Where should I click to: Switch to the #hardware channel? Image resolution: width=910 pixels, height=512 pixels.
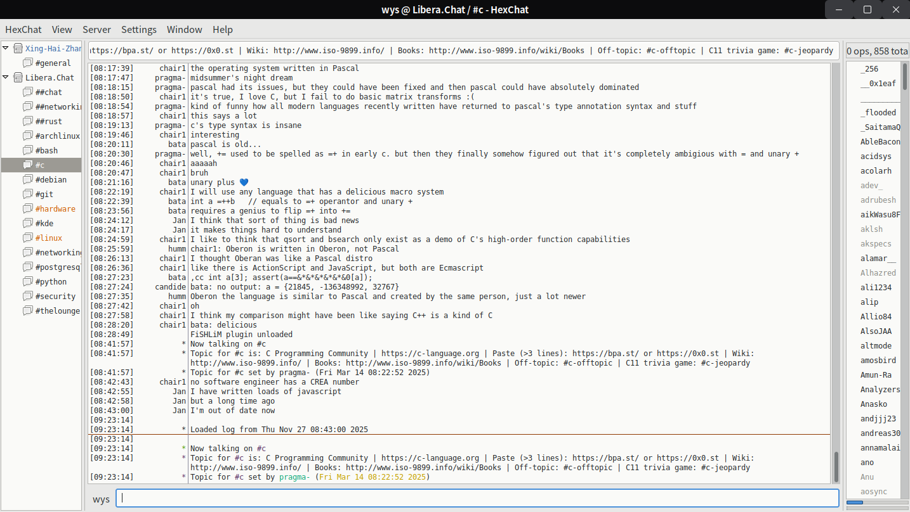(55, 209)
